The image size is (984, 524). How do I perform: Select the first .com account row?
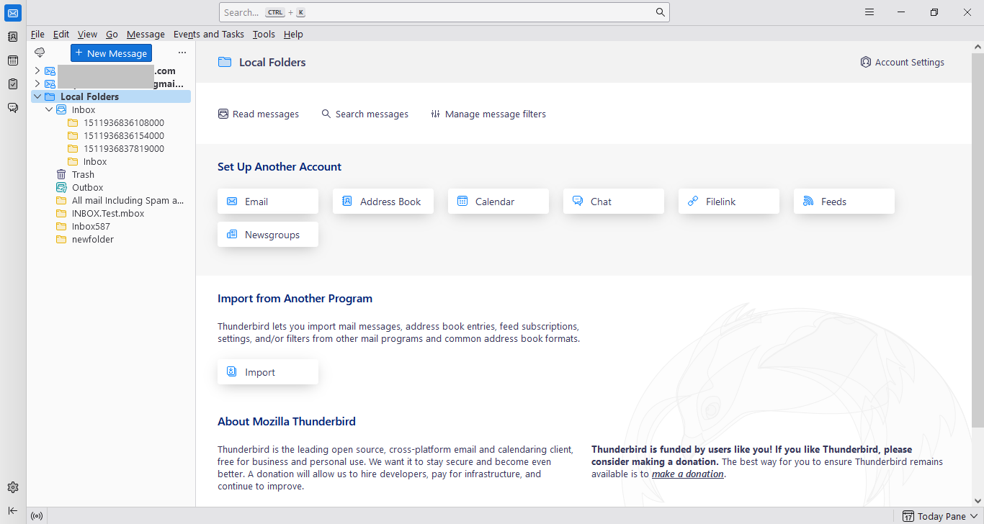pos(112,71)
